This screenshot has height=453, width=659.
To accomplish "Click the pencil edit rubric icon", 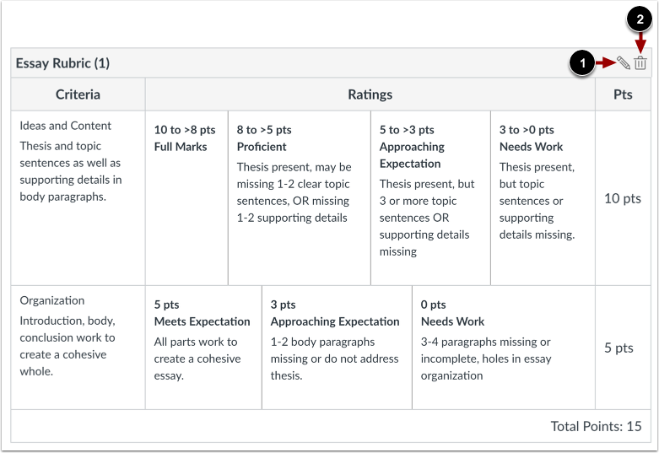I will (x=624, y=63).
